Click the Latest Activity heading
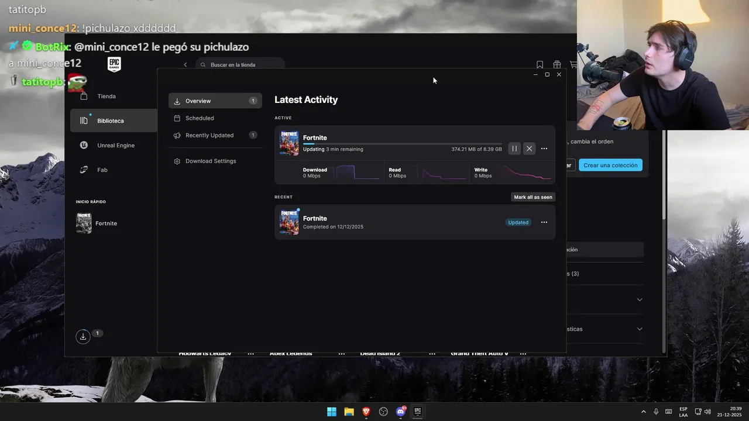This screenshot has width=749, height=421. 306,100
